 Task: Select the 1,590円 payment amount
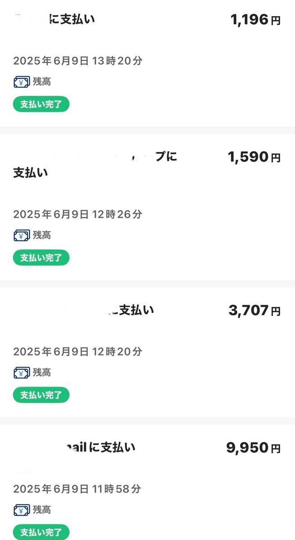[x=254, y=157]
